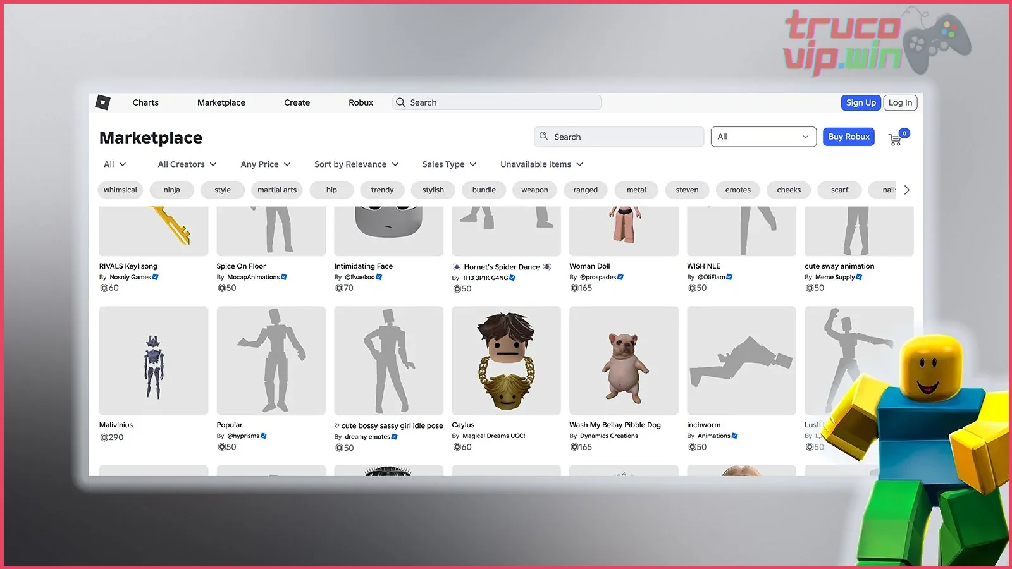The width and height of the screenshot is (1012, 569).
Task: Visit creator Magical Dreams UGC! link
Action: tap(494, 436)
